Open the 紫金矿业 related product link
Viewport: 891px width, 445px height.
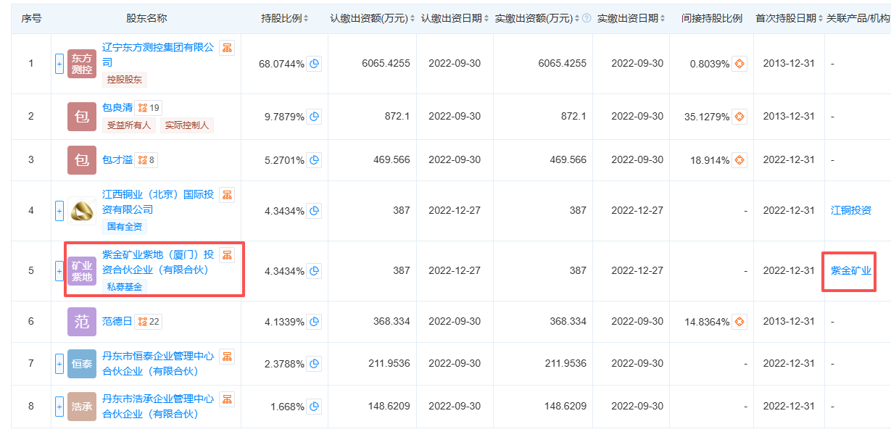coord(850,271)
